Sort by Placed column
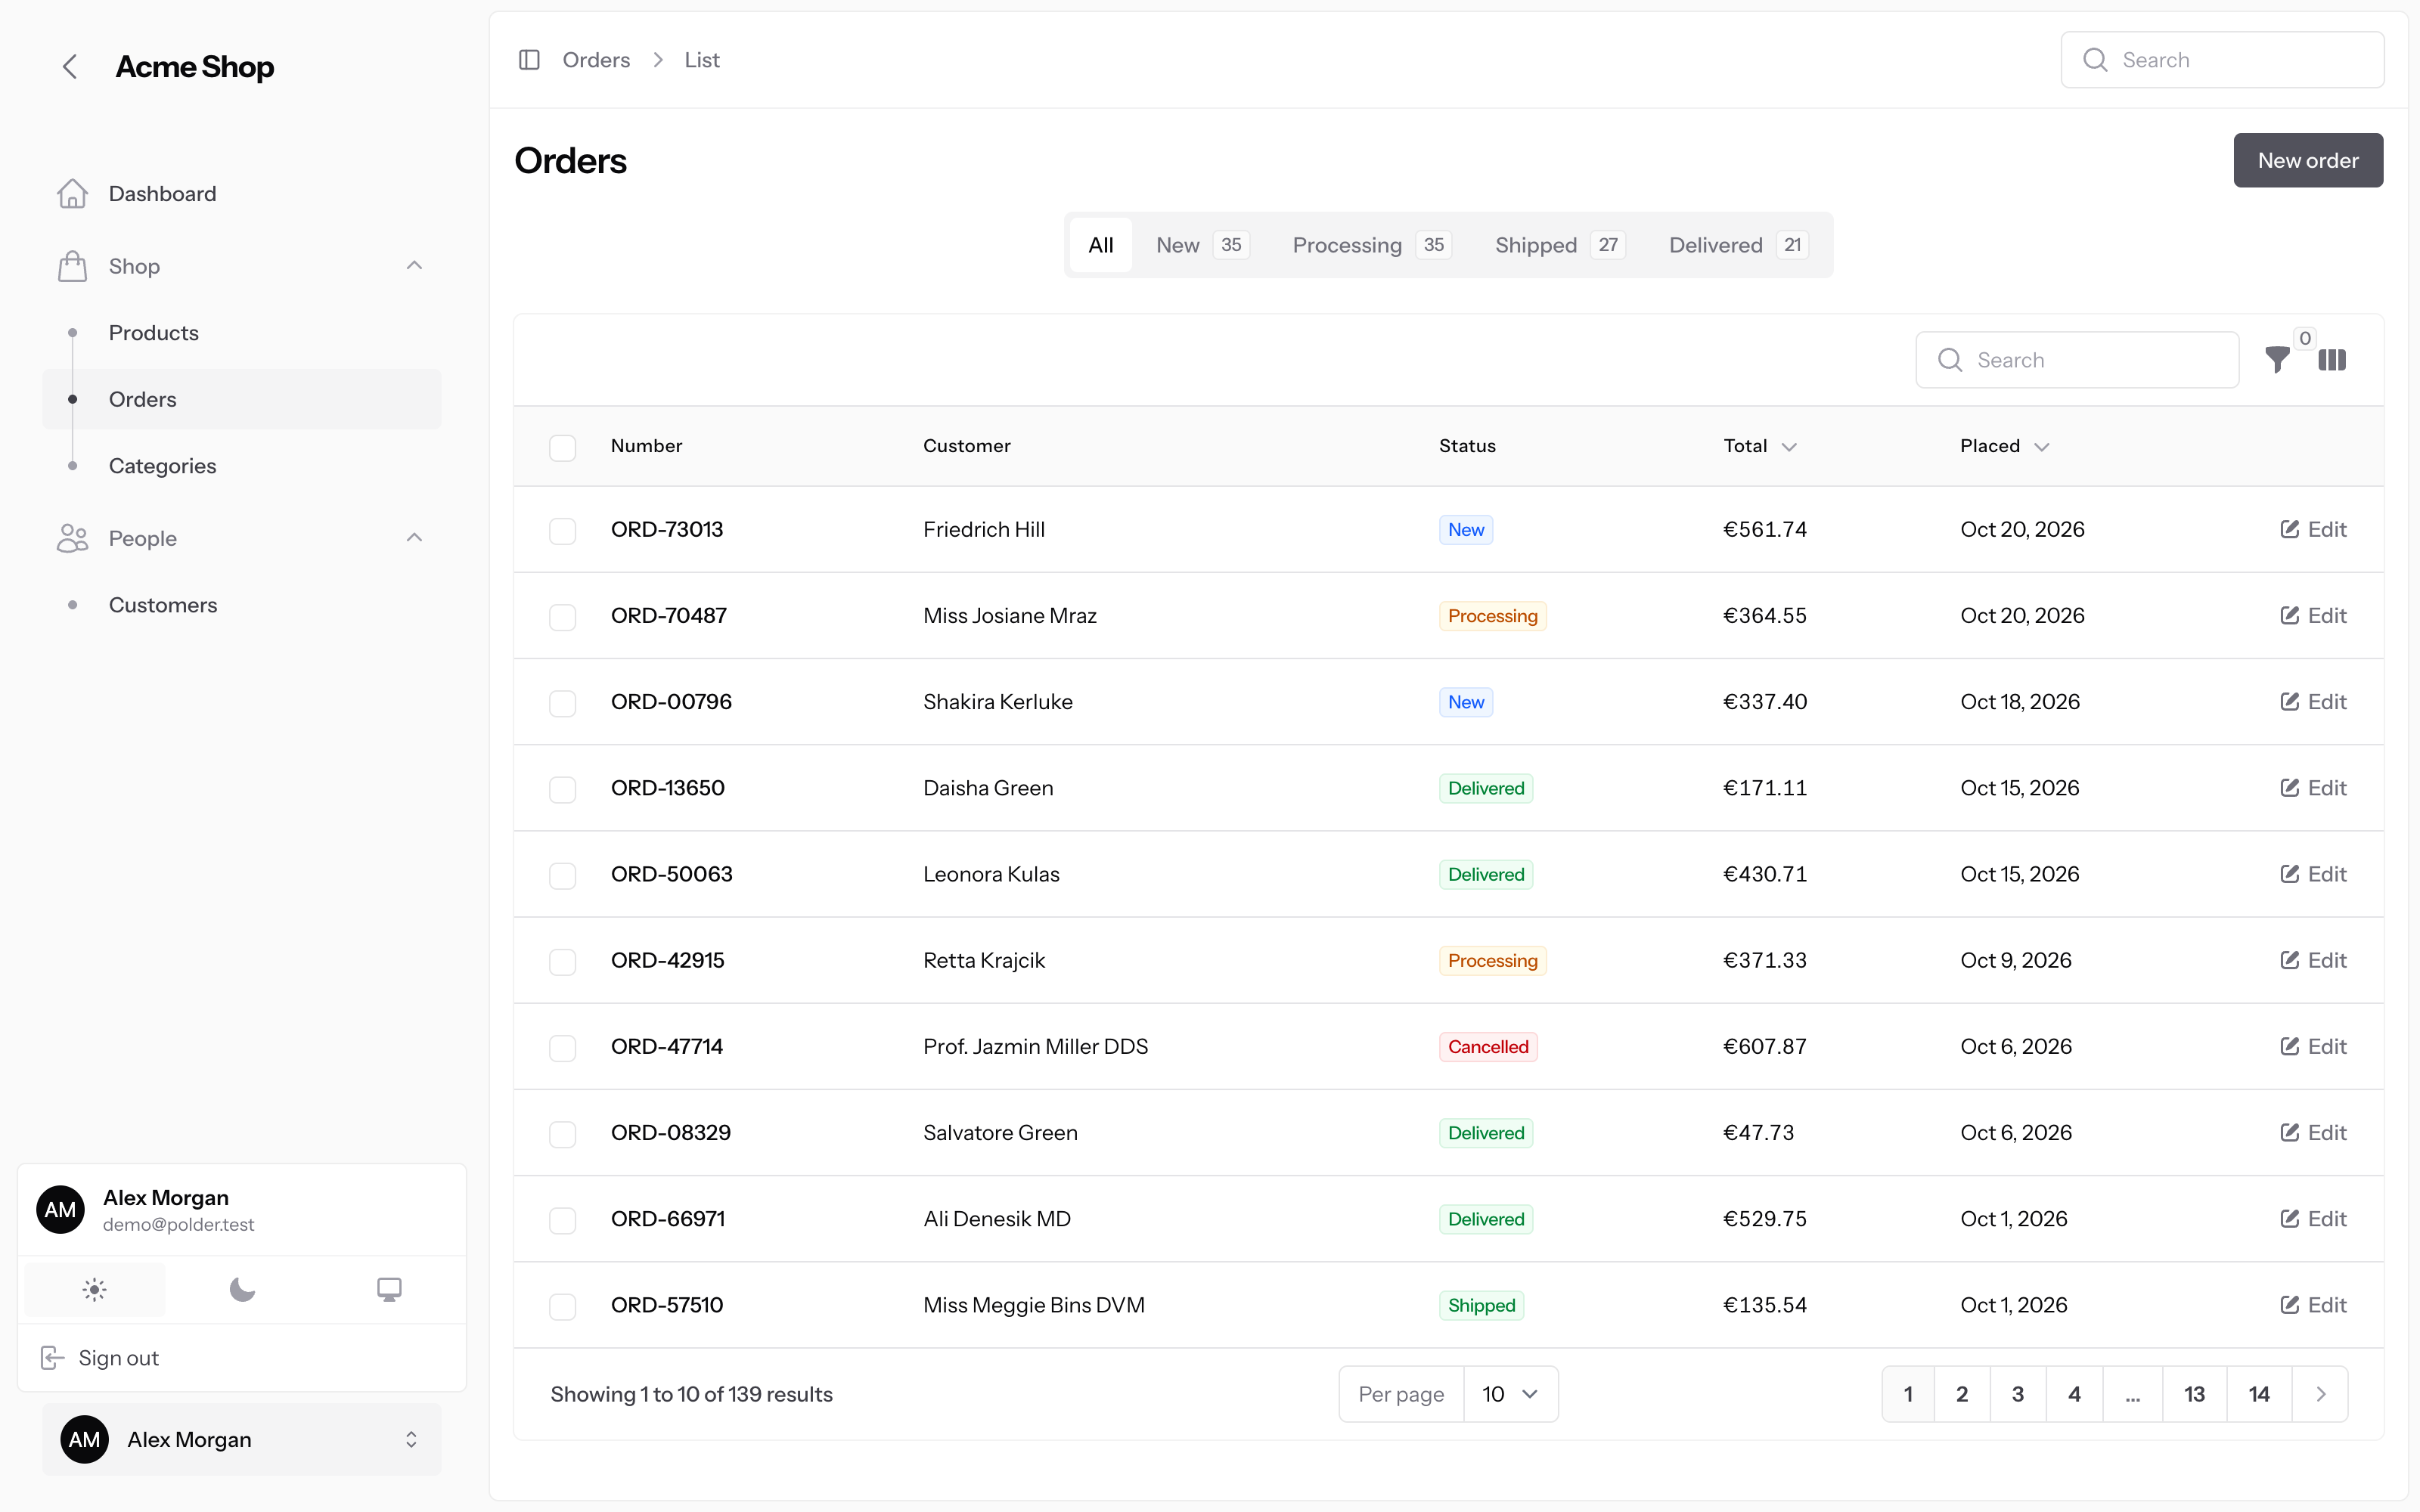Image resolution: width=2420 pixels, height=1512 pixels. point(2004,446)
